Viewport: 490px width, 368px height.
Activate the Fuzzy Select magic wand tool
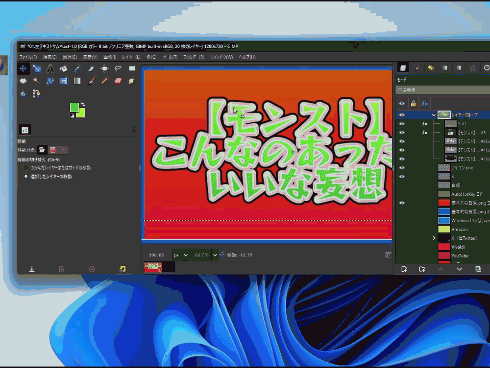[36, 81]
